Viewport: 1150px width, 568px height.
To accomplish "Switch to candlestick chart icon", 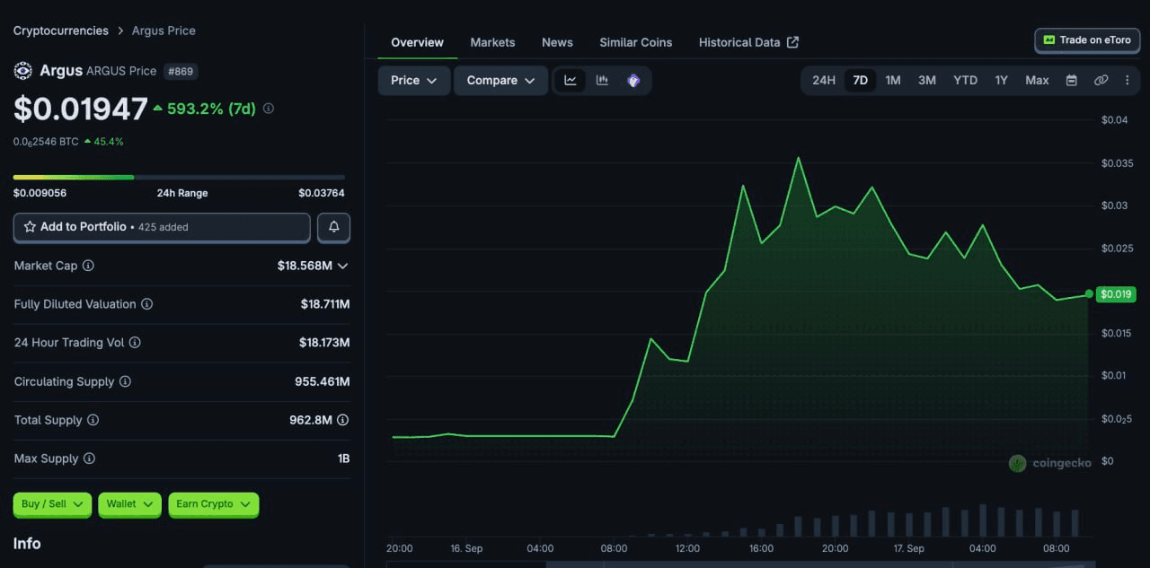I will (602, 81).
